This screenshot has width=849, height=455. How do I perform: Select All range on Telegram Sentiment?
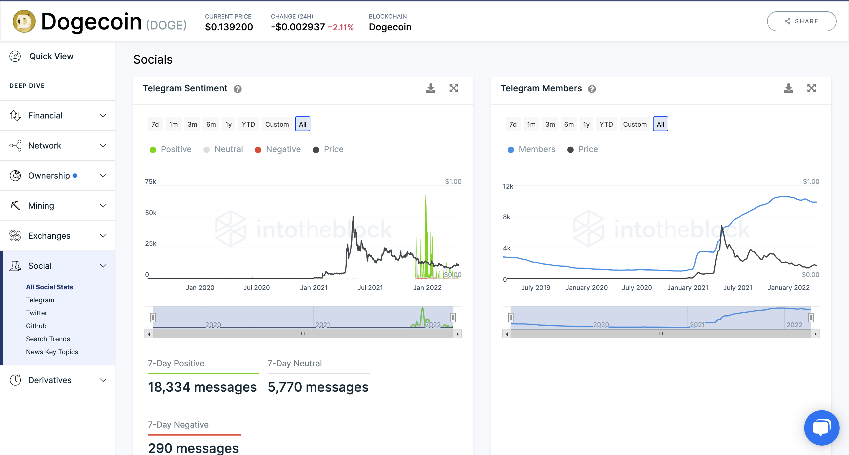[302, 124]
